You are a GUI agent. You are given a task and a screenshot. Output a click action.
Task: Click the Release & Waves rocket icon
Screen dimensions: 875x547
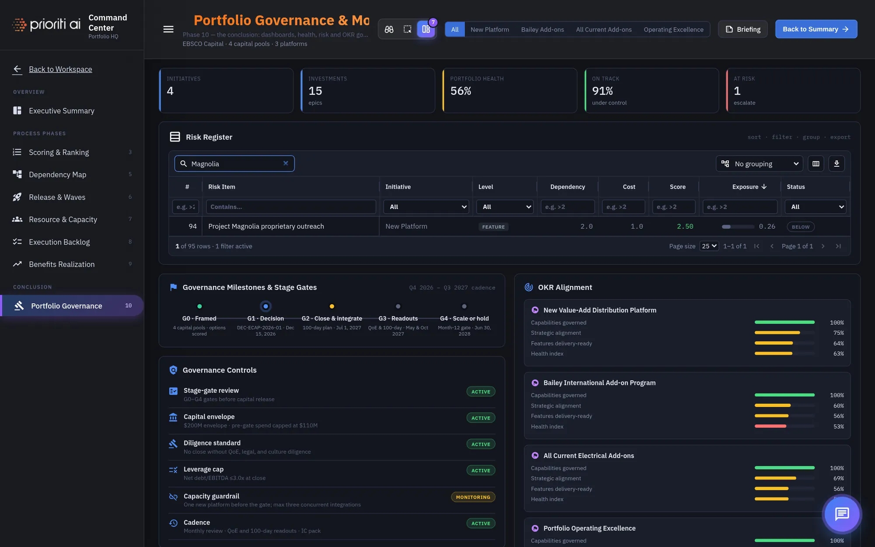[17, 197]
